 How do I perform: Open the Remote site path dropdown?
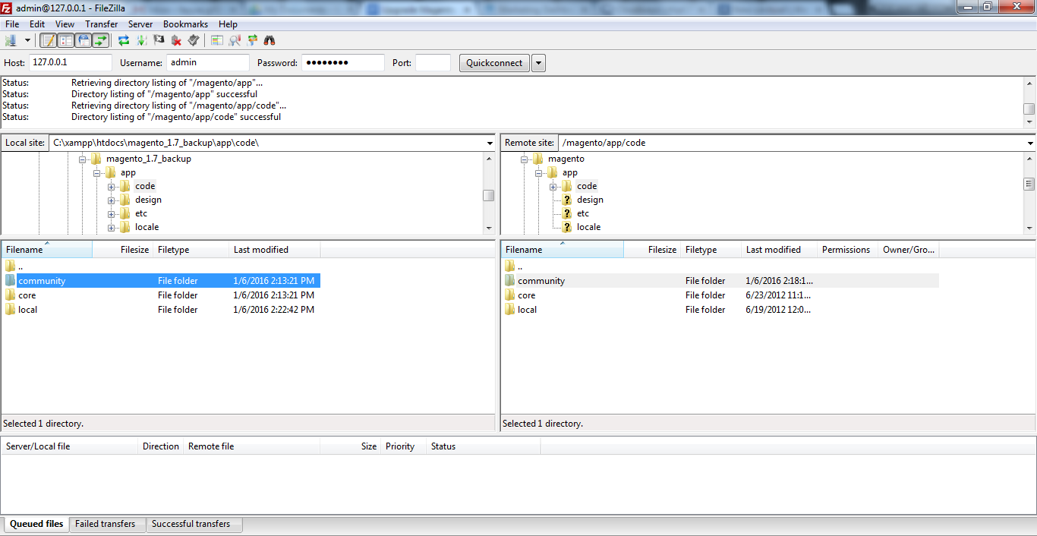(1030, 143)
